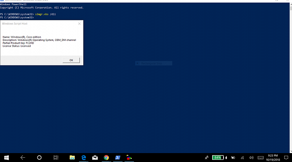This screenshot has width=292, height=162.
Task: Open the Windows Start menu
Action: [7, 158]
